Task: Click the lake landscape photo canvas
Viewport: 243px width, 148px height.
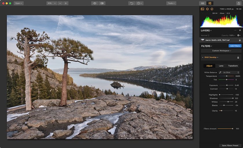Action: pyautogui.click(x=100, y=77)
